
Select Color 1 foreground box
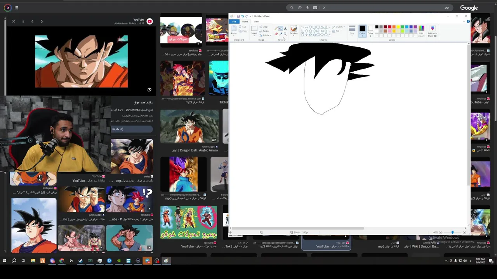[362, 31]
